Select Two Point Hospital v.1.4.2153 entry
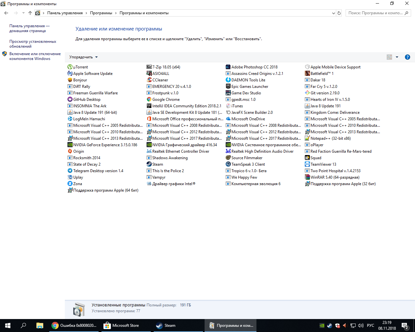Viewport: 415px width, 332px height. coord(333,171)
